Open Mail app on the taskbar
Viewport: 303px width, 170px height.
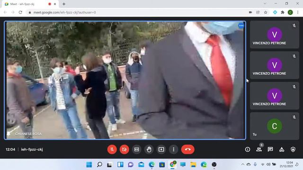(x=141, y=165)
